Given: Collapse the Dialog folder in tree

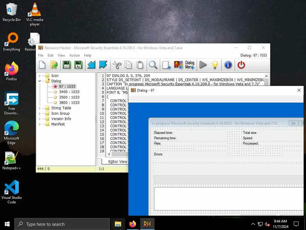Looking at the screenshot, I should [40, 81].
